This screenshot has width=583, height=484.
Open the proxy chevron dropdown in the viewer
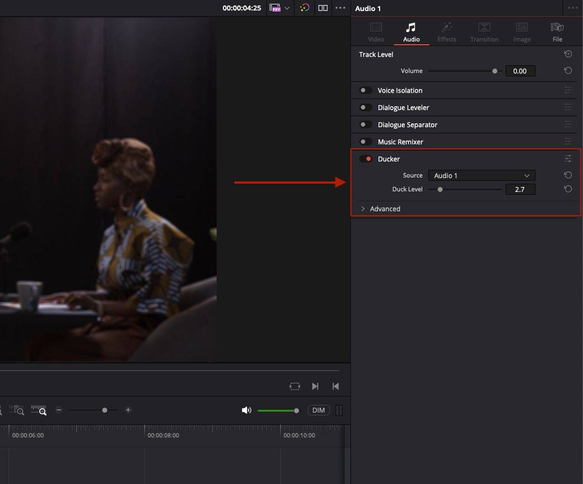pyautogui.click(x=288, y=8)
